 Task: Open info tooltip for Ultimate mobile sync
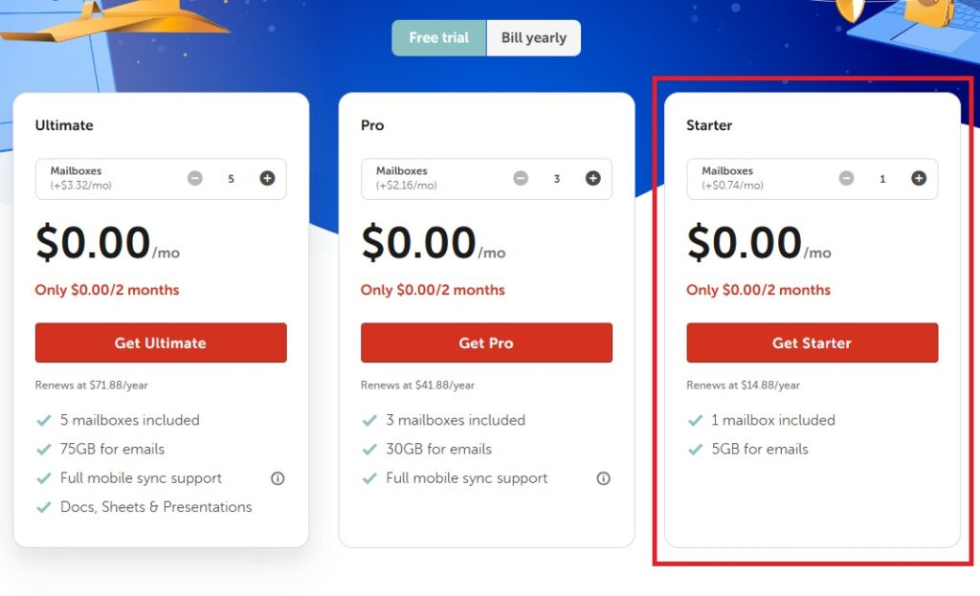point(278,478)
